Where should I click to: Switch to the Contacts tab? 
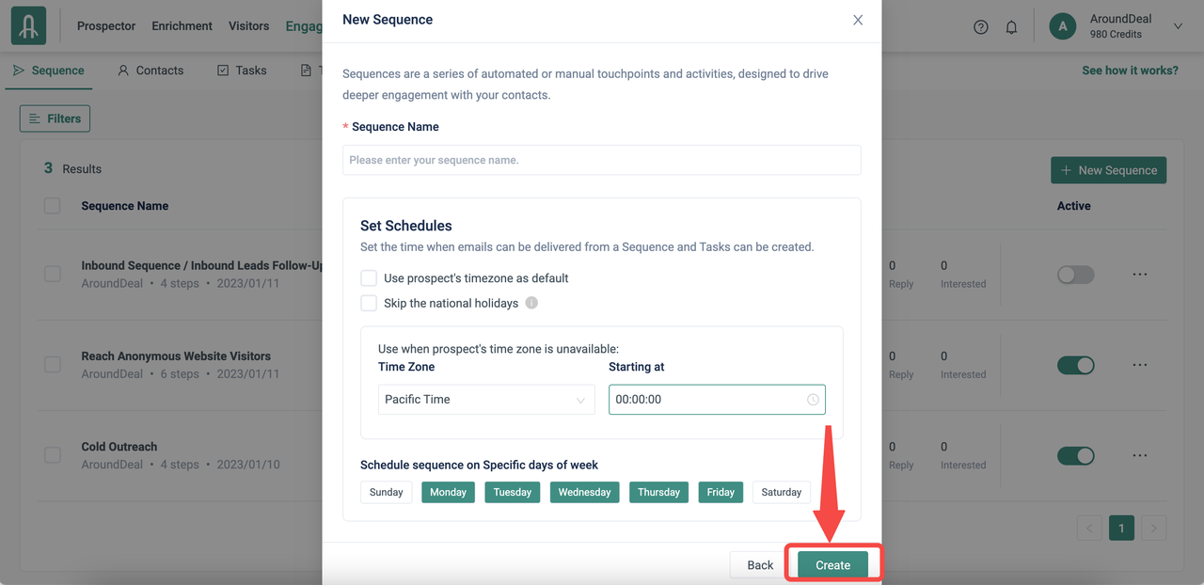click(150, 71)
